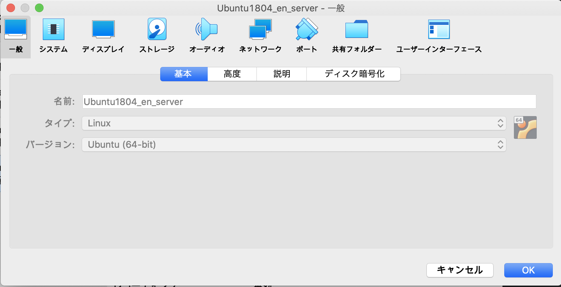This screenshot has width=561, height=287.
Task: Open the ネットワーク (Network) settings section
Action: (x=261, y=37)
